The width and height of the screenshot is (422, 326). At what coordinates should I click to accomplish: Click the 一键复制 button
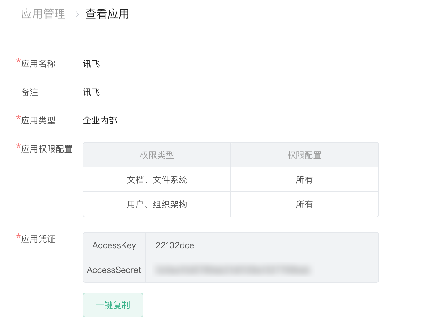pos(113,305)
